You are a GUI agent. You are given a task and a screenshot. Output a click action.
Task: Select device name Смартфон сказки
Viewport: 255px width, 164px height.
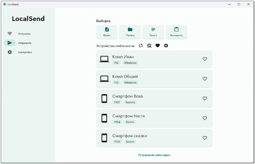point(129,136)
